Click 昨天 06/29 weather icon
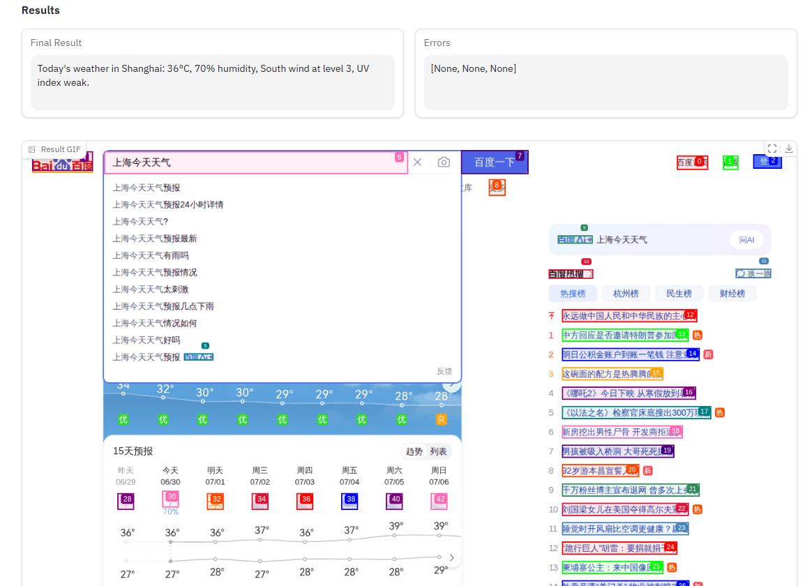The width and height of the screenshot is (805, 586). click(x=126, y=502)
